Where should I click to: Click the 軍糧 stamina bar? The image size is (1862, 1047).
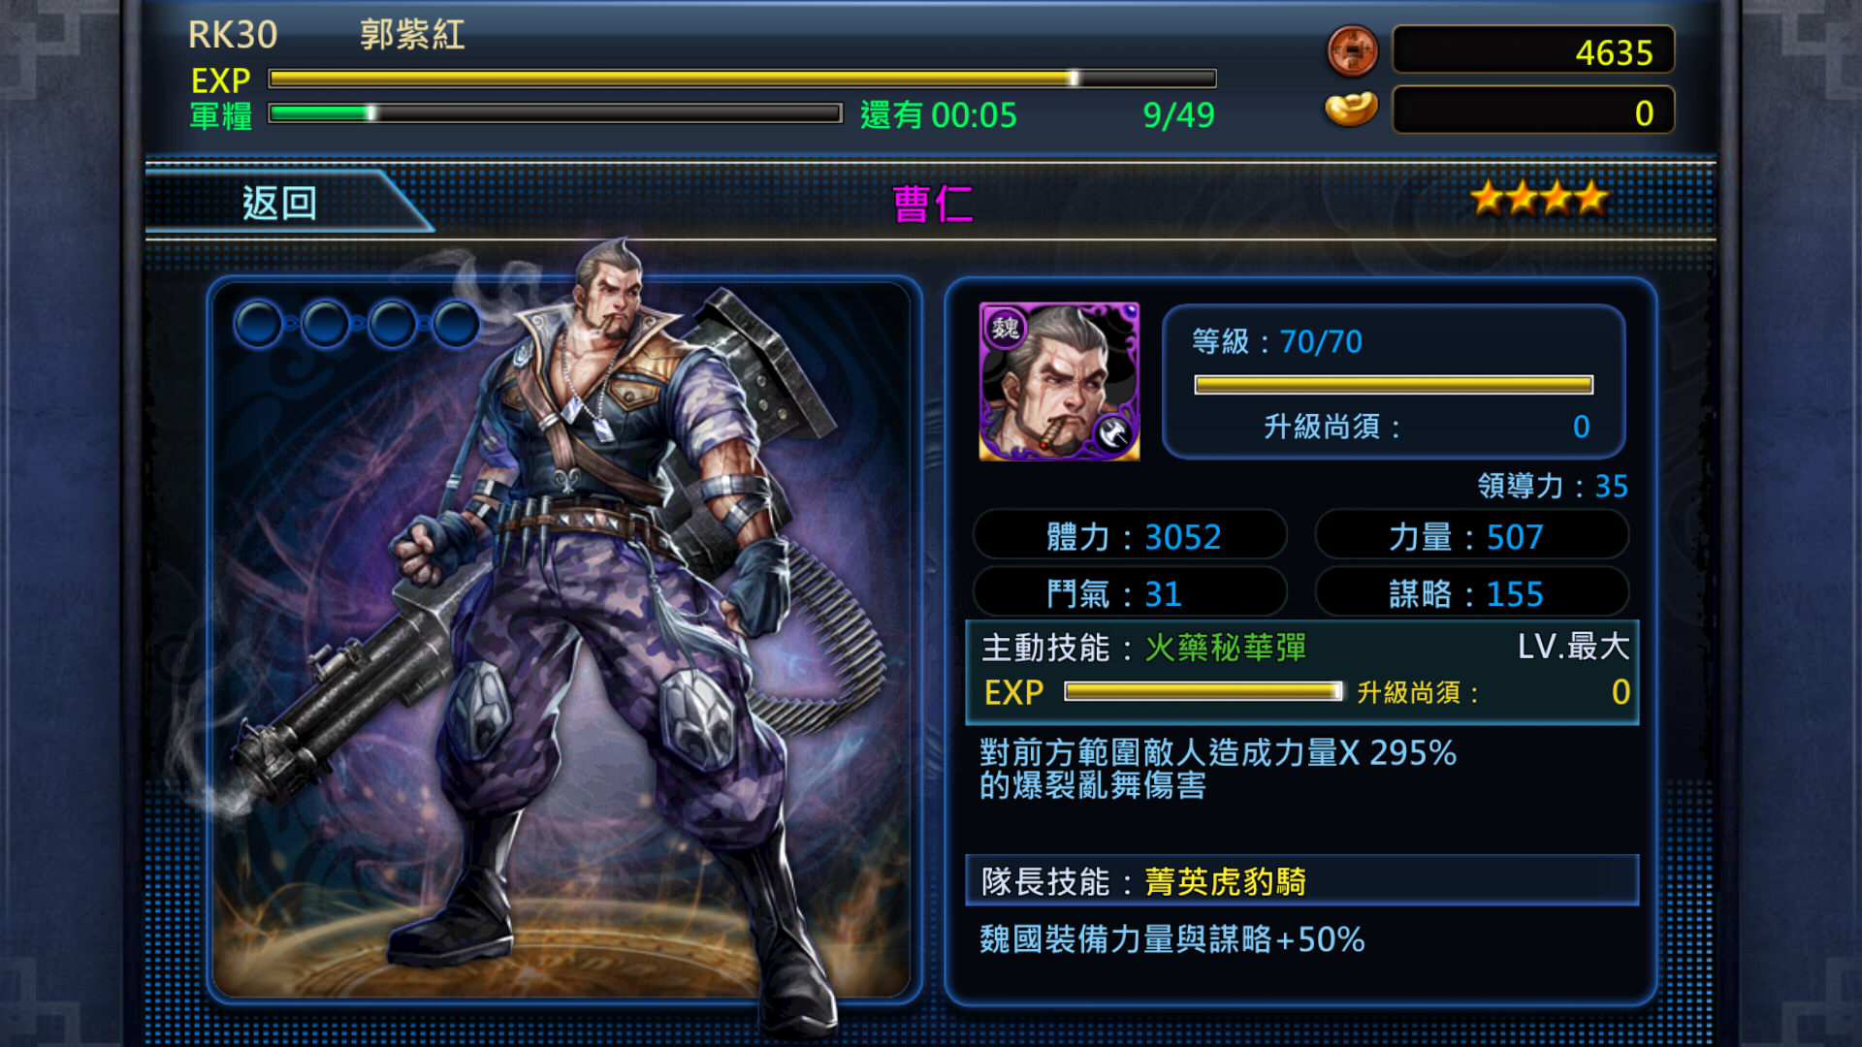pyautogui.click(x=555, y=113)
